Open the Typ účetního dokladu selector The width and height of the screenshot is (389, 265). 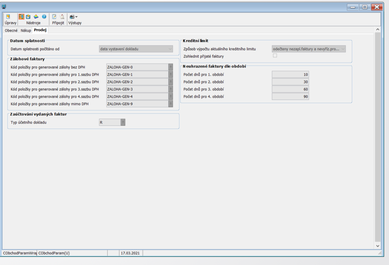click(123, 123)
